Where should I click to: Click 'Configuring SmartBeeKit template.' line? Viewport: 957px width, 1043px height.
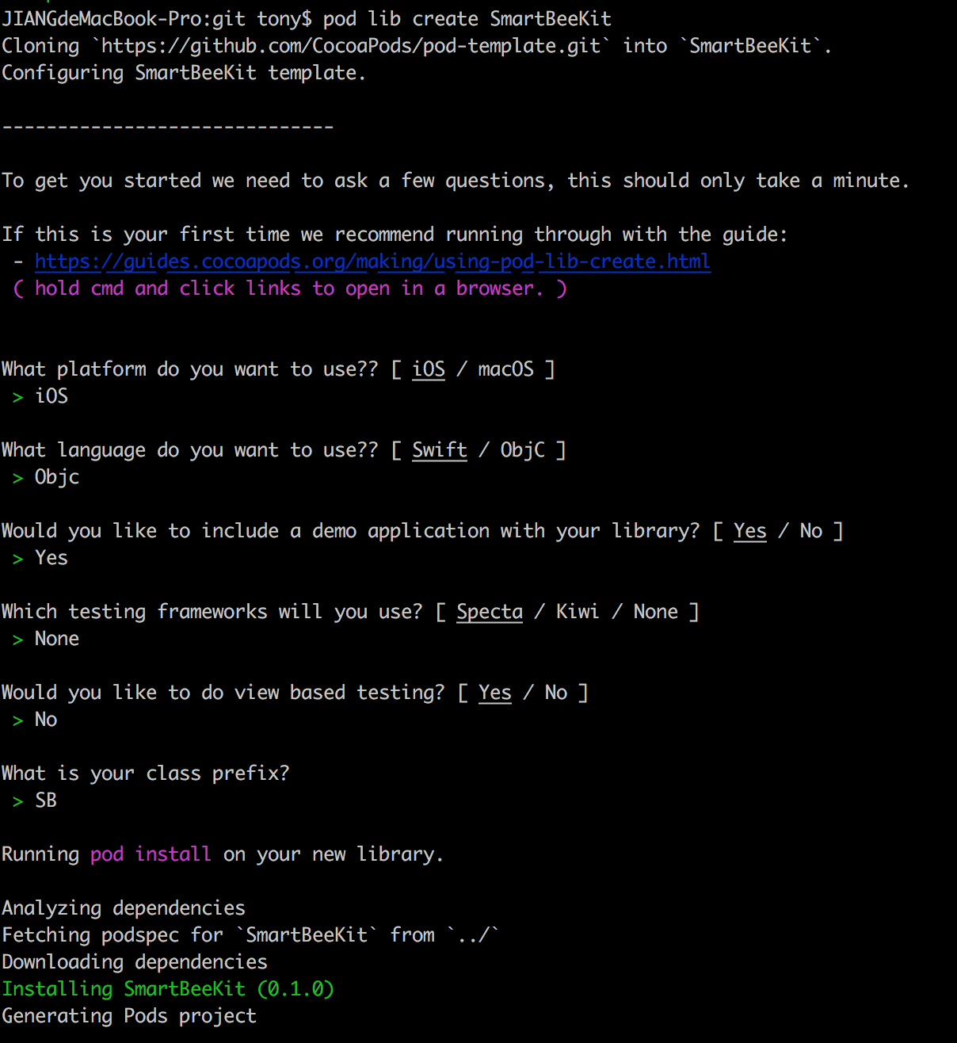coord(184,73)
